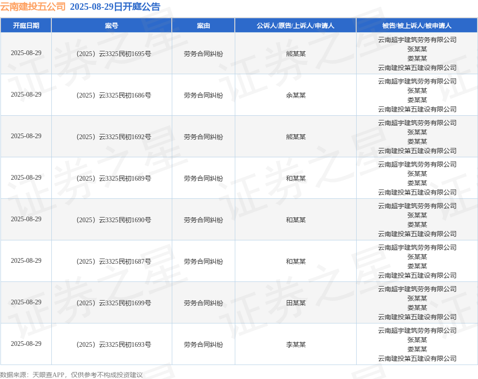Image resolution: width=478 pixels, height=379 pixels.
Task: Click defendant 张某某 in the 1687号 row
Action: 417,257
